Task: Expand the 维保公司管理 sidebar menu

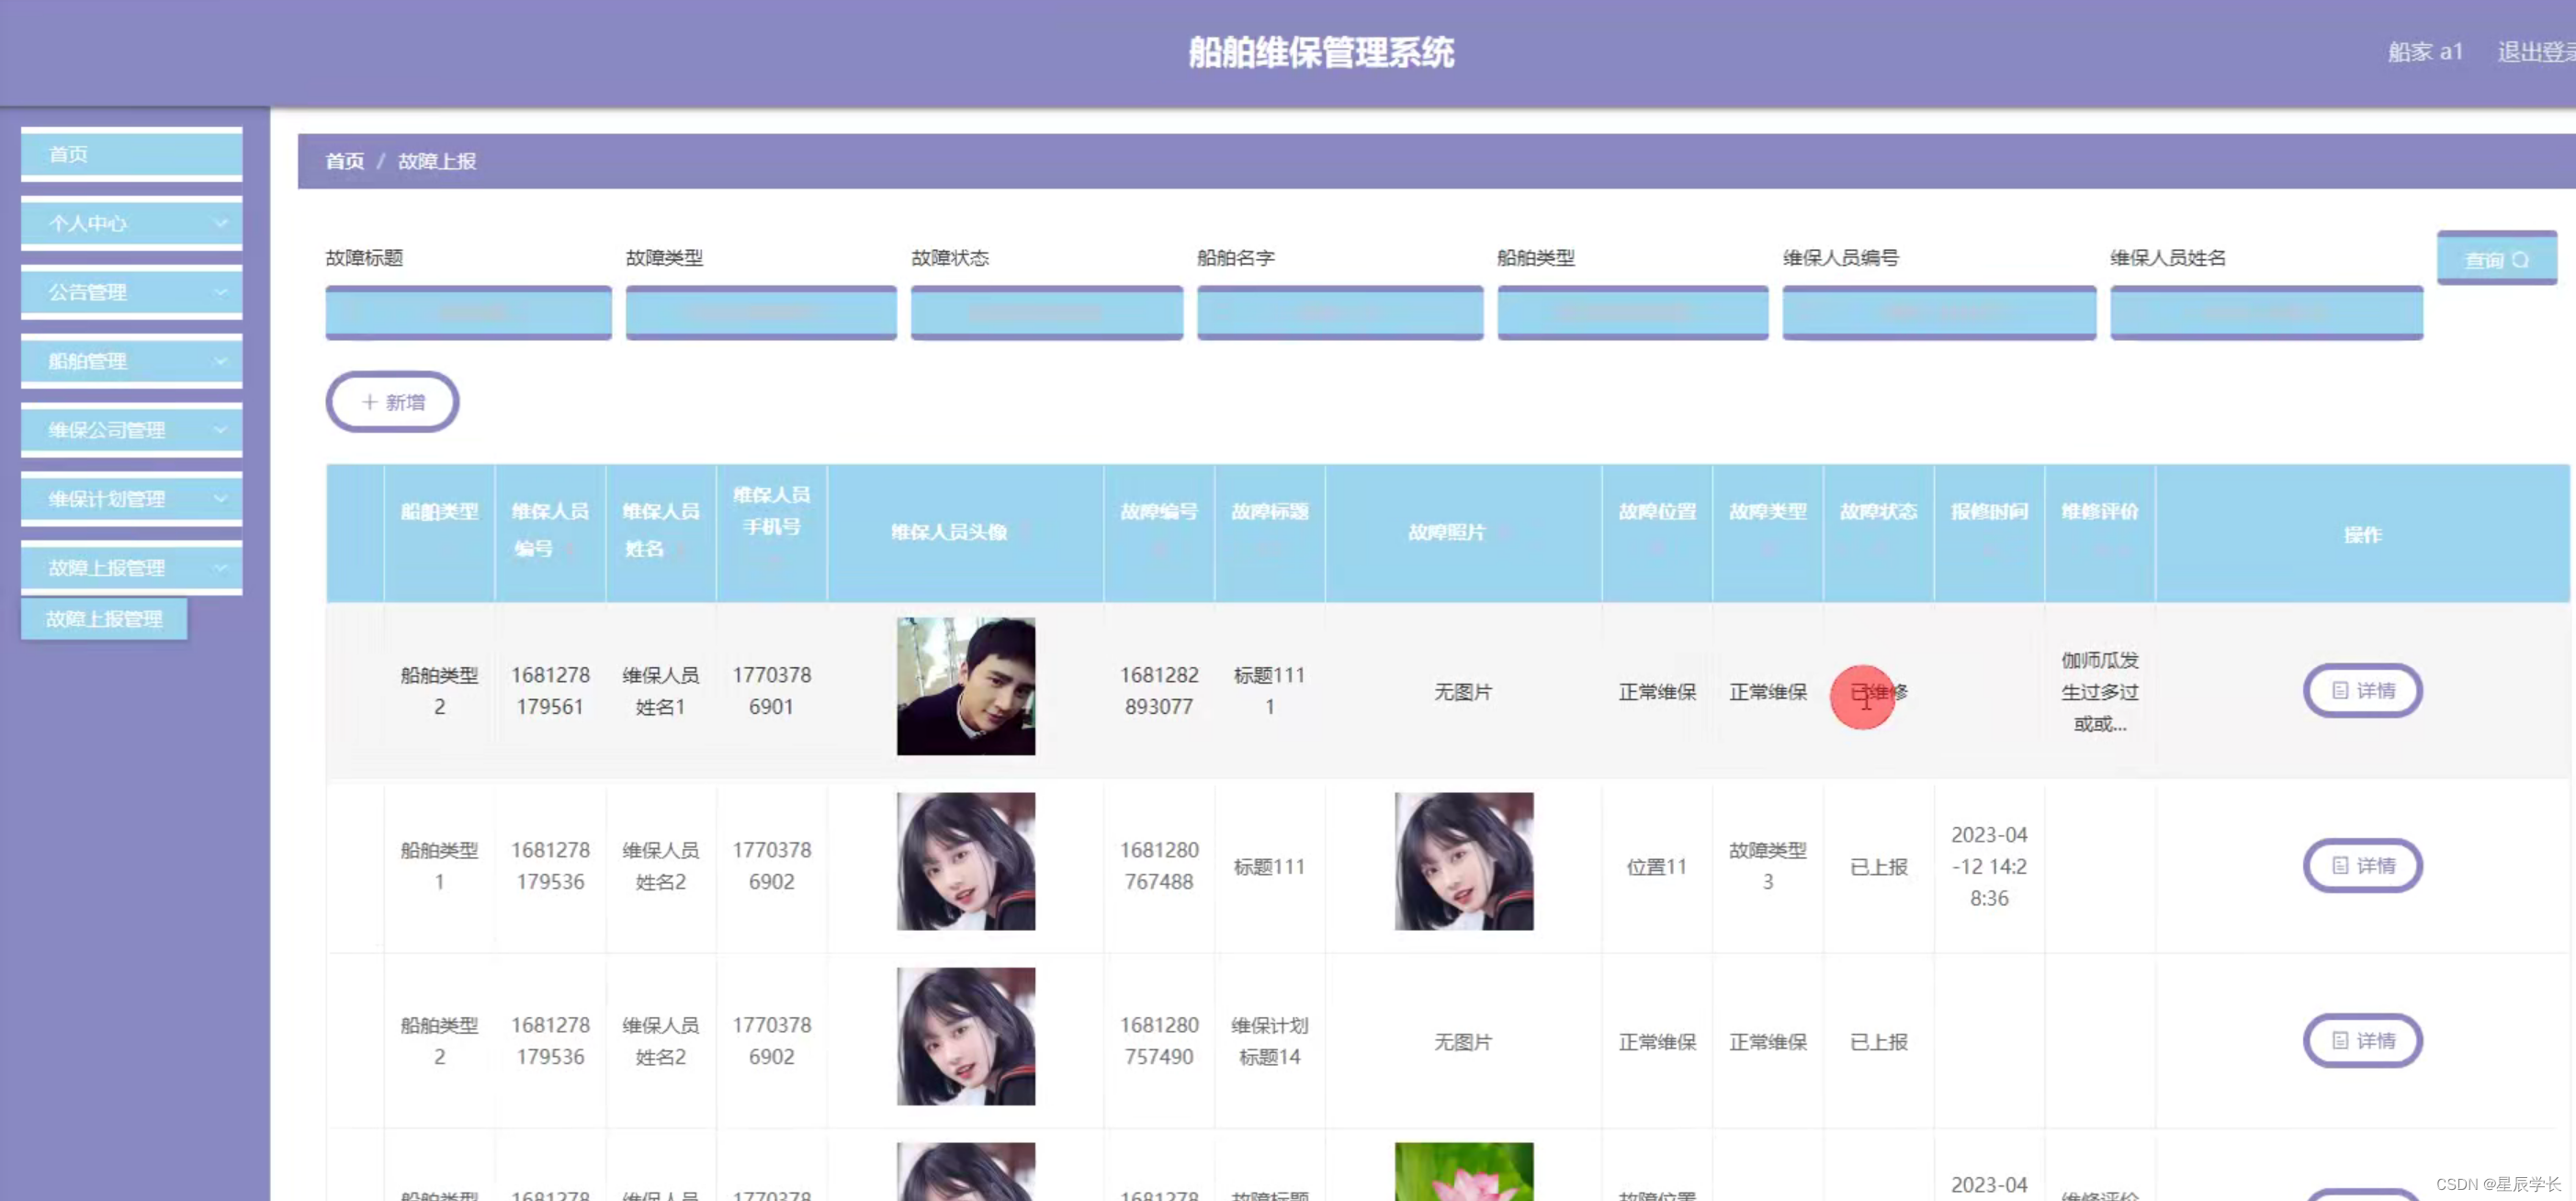Action: 131,430
